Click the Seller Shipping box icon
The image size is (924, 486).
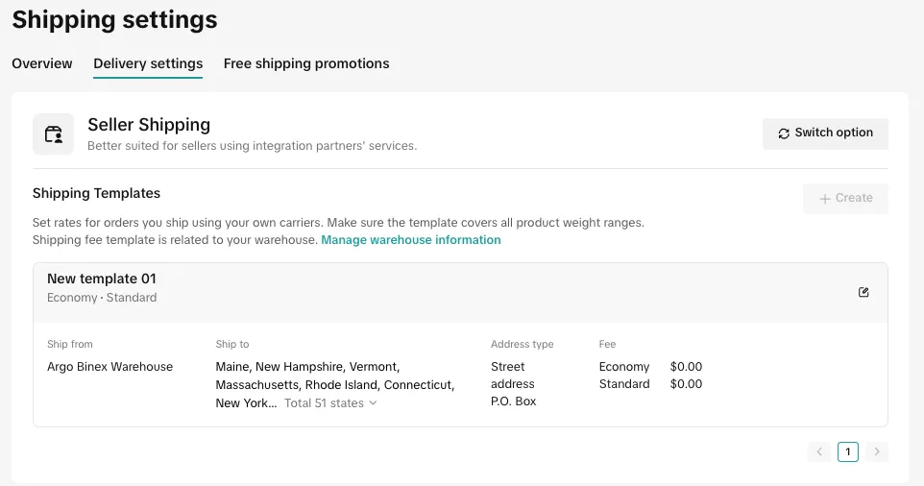(53, 134)
